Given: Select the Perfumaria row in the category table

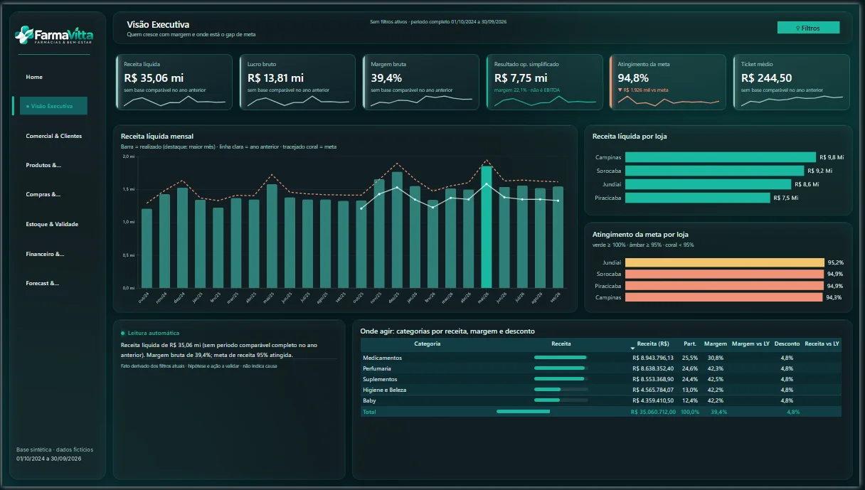Looking at the screenshot, I should click(x=600, y=368).
